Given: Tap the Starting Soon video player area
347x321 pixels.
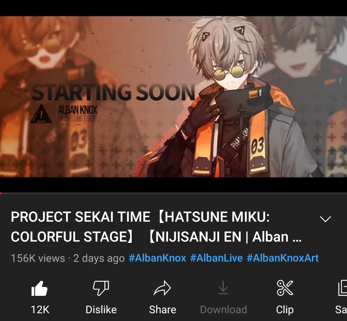Looking at the screenshot, I should tap(173, 96).
